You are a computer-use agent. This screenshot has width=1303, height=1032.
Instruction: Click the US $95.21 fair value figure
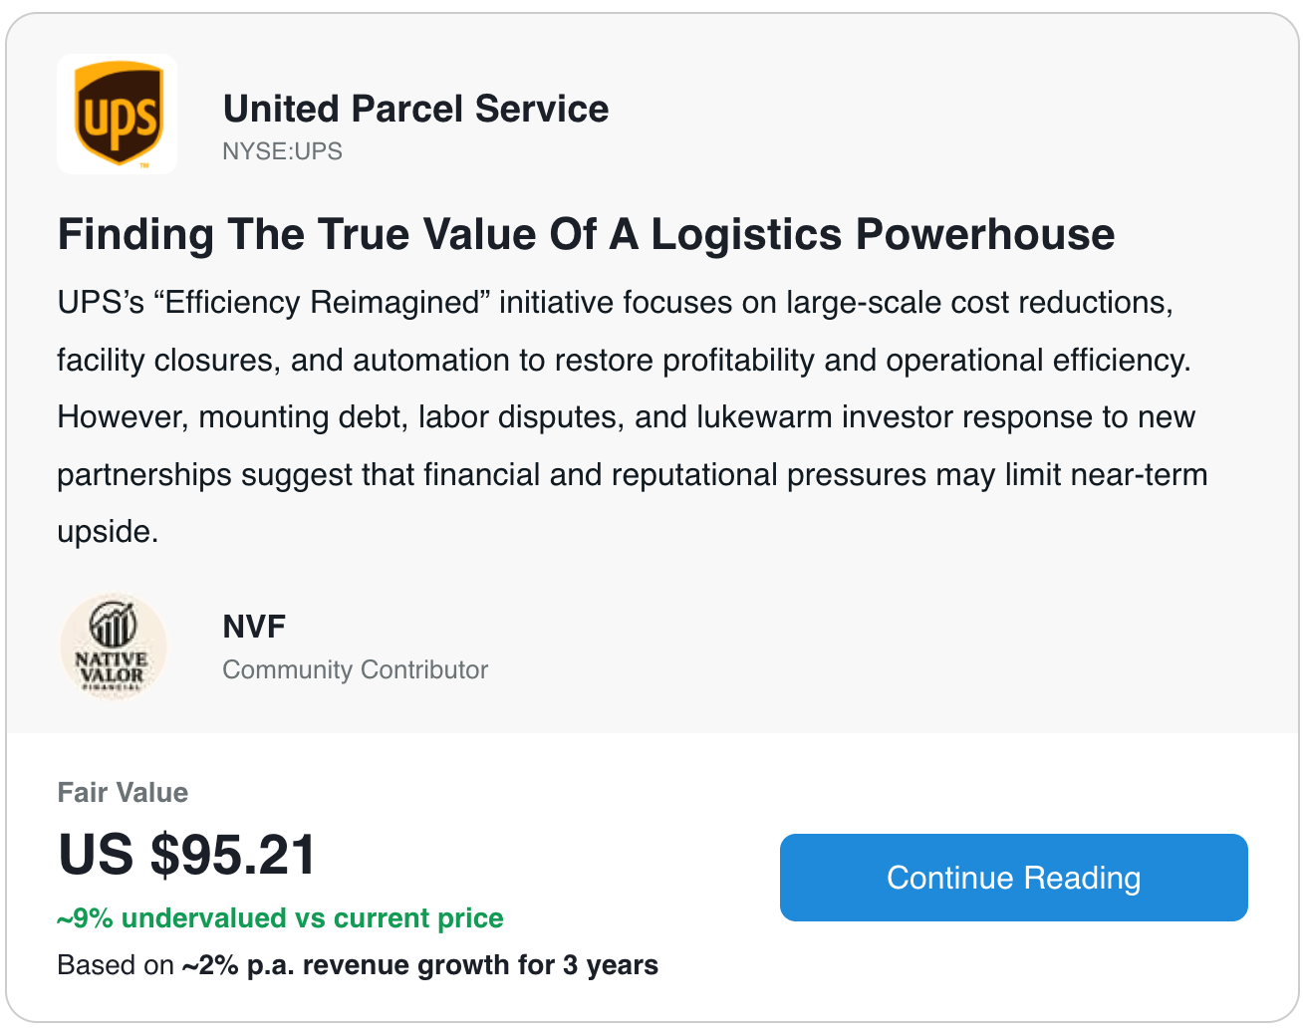(187, 855)
